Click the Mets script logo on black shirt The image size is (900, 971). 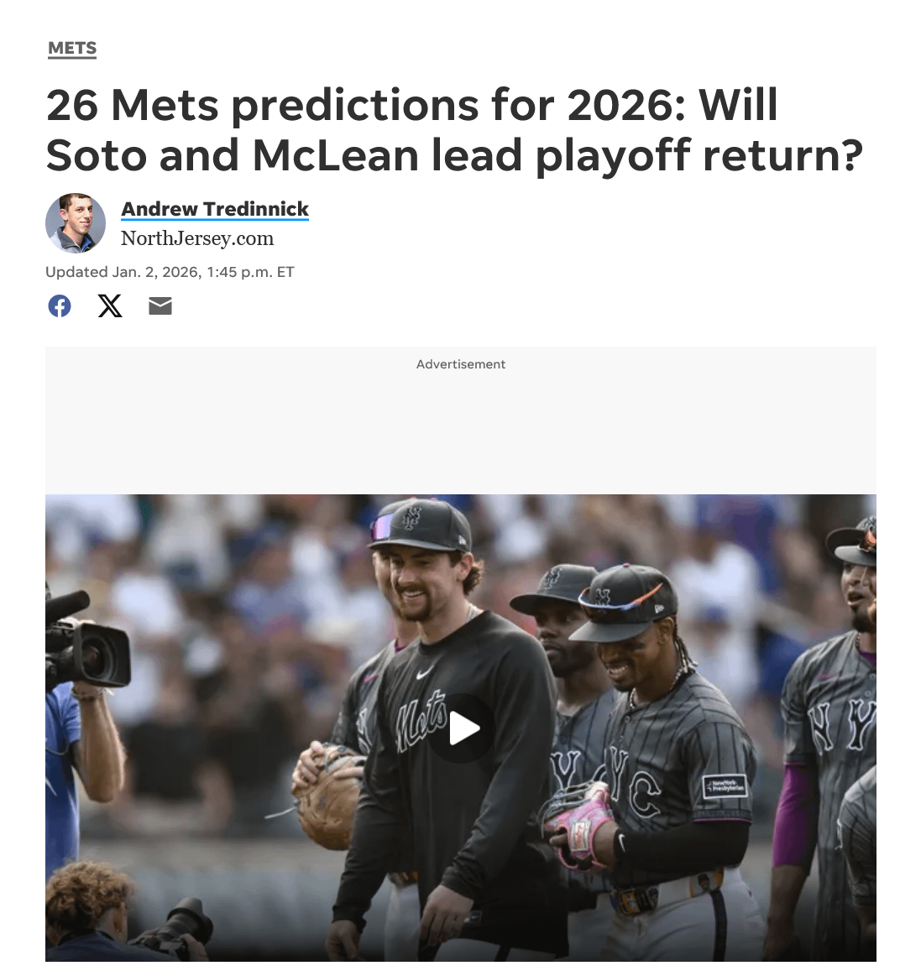[x=421, y=718]
